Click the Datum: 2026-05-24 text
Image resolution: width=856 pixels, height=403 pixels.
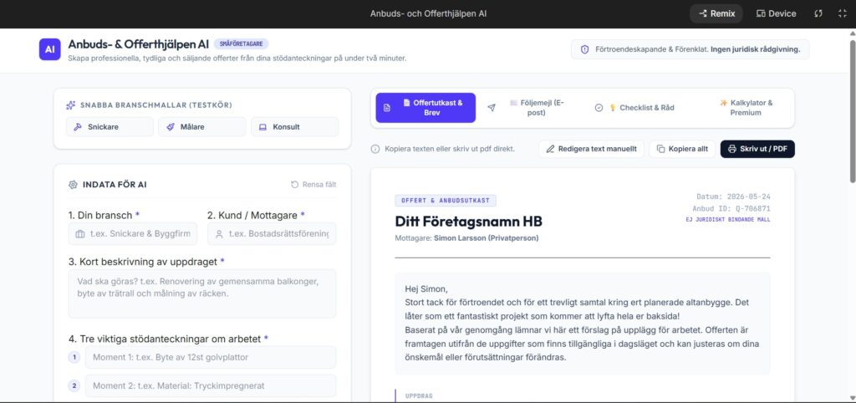(x=733, y=196)
